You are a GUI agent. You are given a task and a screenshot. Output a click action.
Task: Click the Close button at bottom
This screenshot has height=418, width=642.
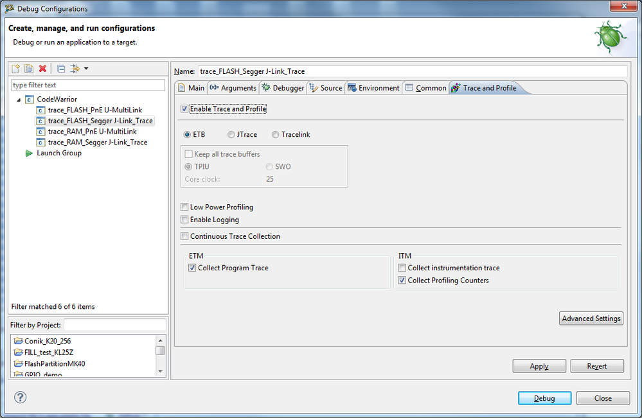click(x=603, y=398)
